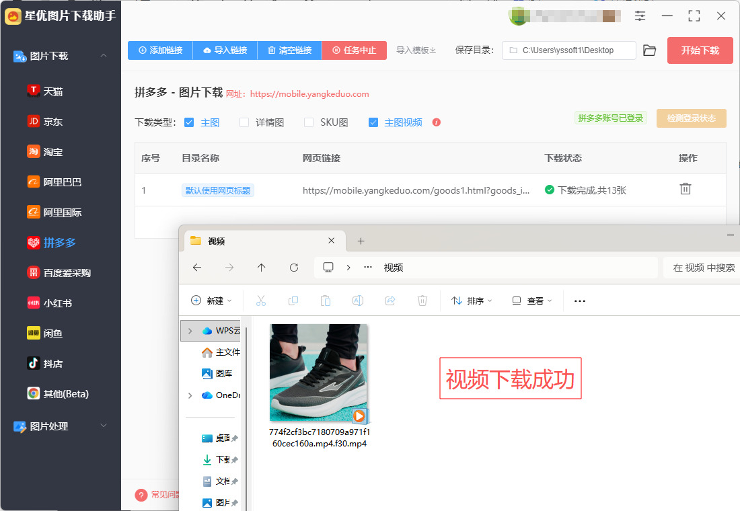Open the 淘宝 downloader
740x511 pixels.
point(45,151)
